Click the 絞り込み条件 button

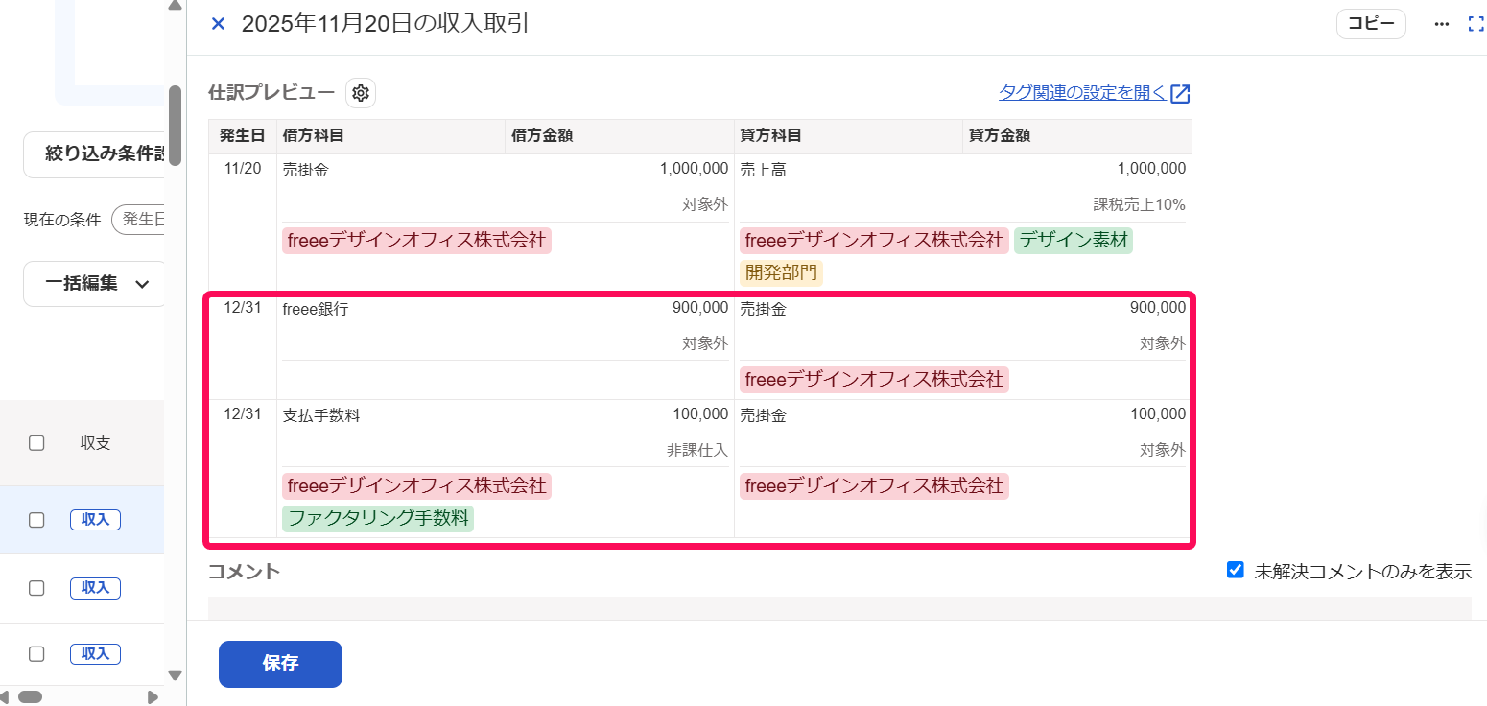coord(95,154)
